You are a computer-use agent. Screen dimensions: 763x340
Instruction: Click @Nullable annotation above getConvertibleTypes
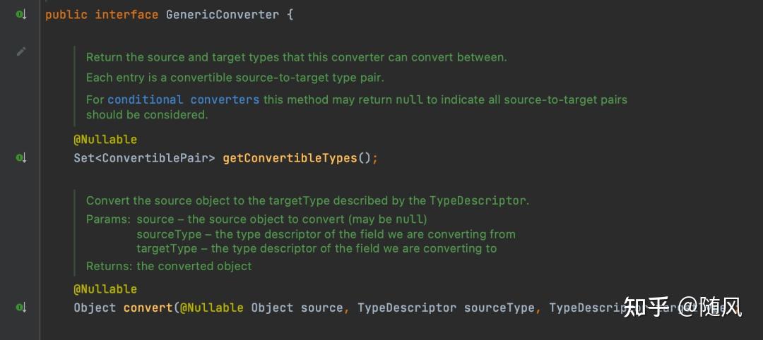(105, 140)
